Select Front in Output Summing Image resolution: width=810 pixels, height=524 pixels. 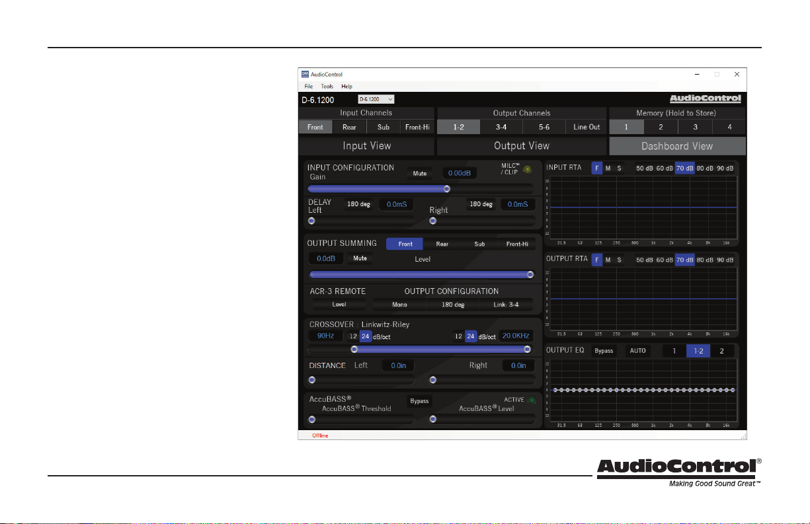(405, 244)
